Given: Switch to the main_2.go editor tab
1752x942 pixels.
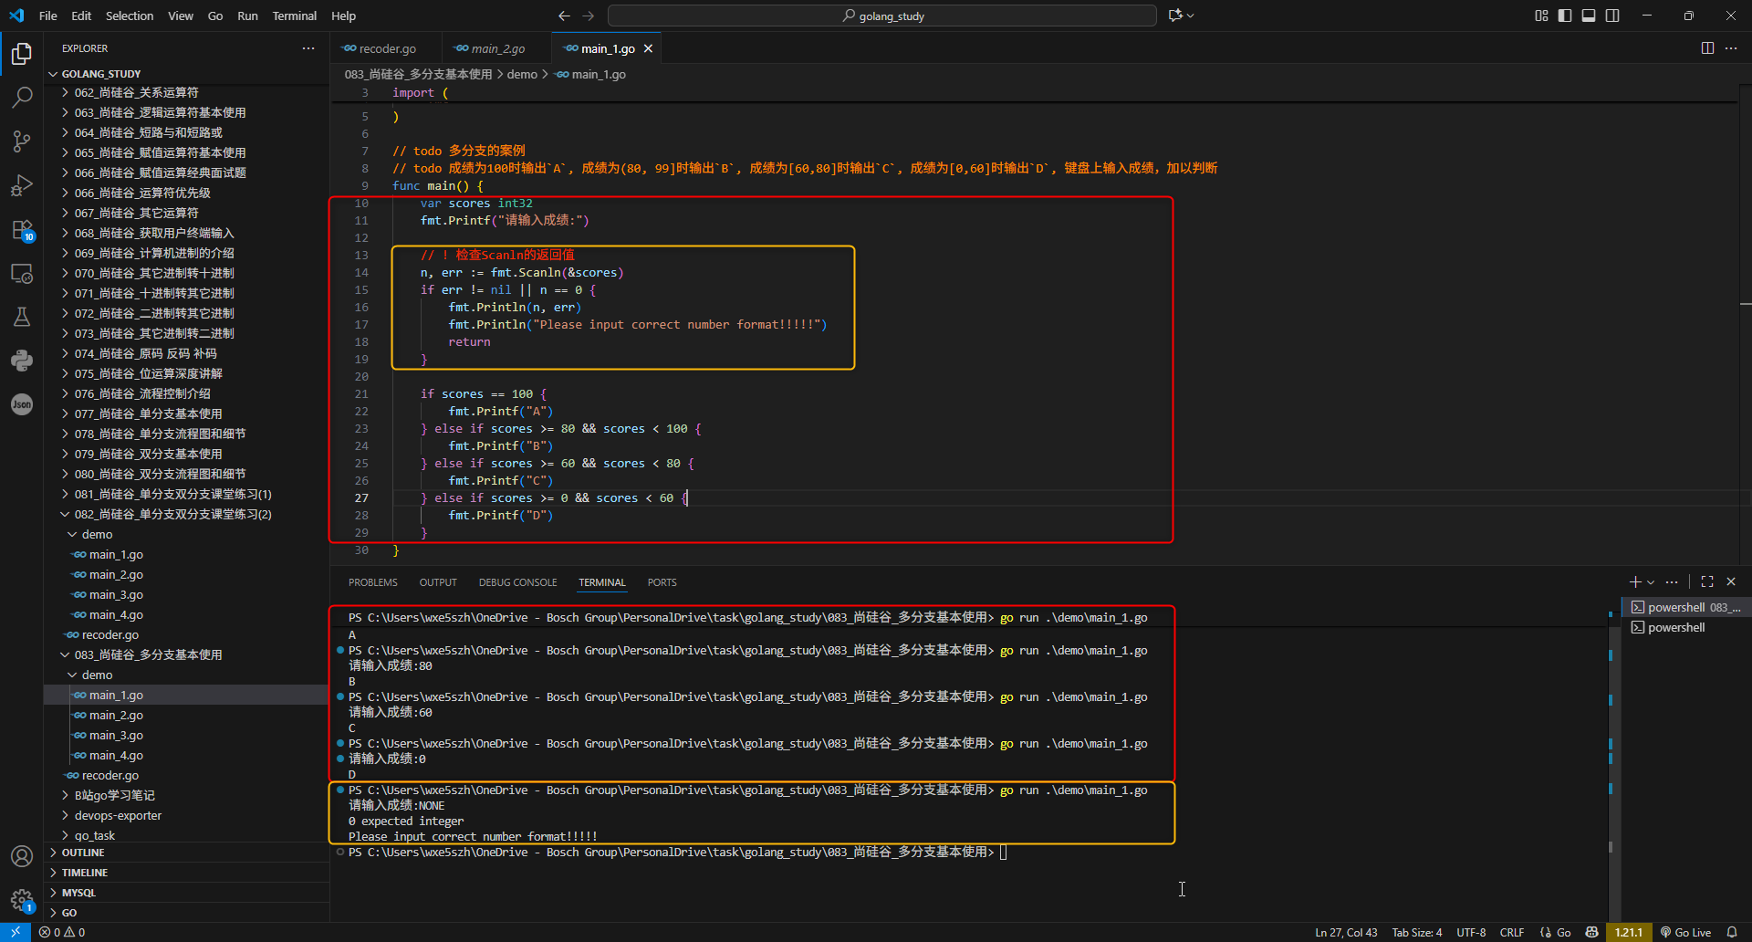Looking at the screenshot, I should coord(497,48).
